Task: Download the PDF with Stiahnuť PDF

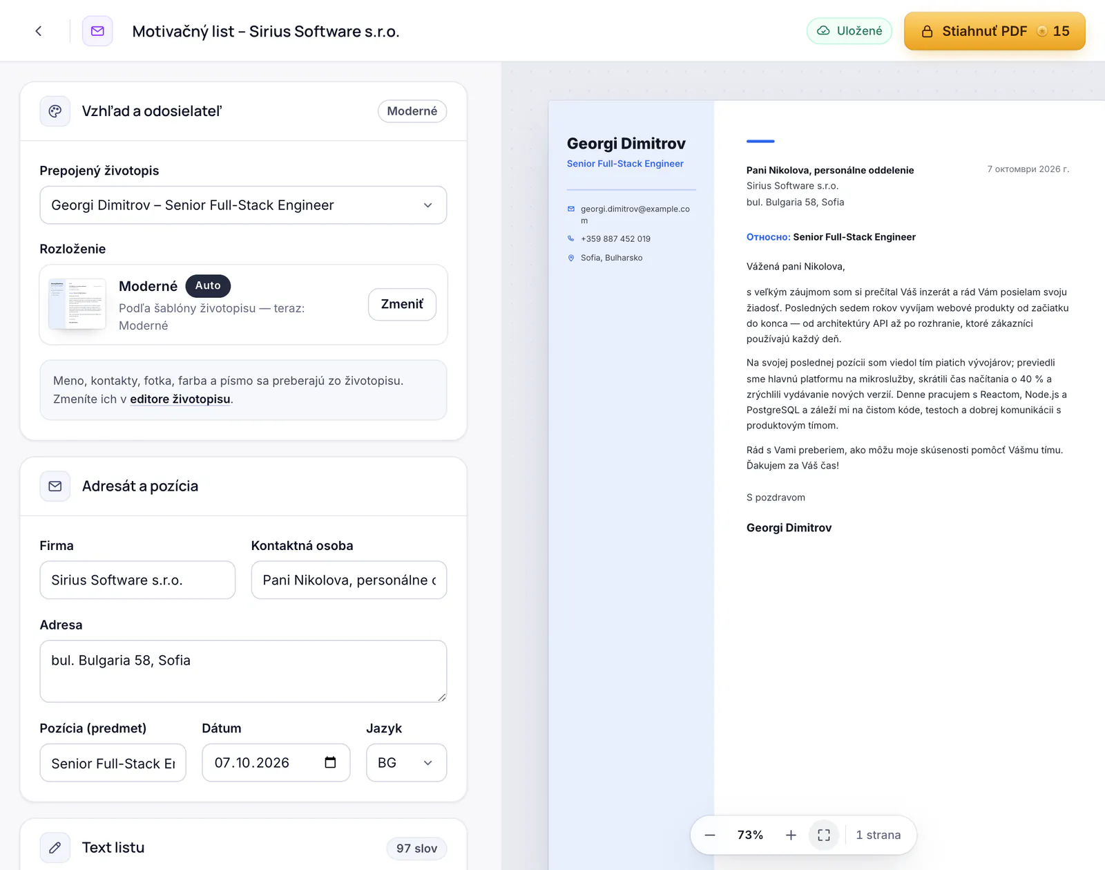Action: click(995, 31)
